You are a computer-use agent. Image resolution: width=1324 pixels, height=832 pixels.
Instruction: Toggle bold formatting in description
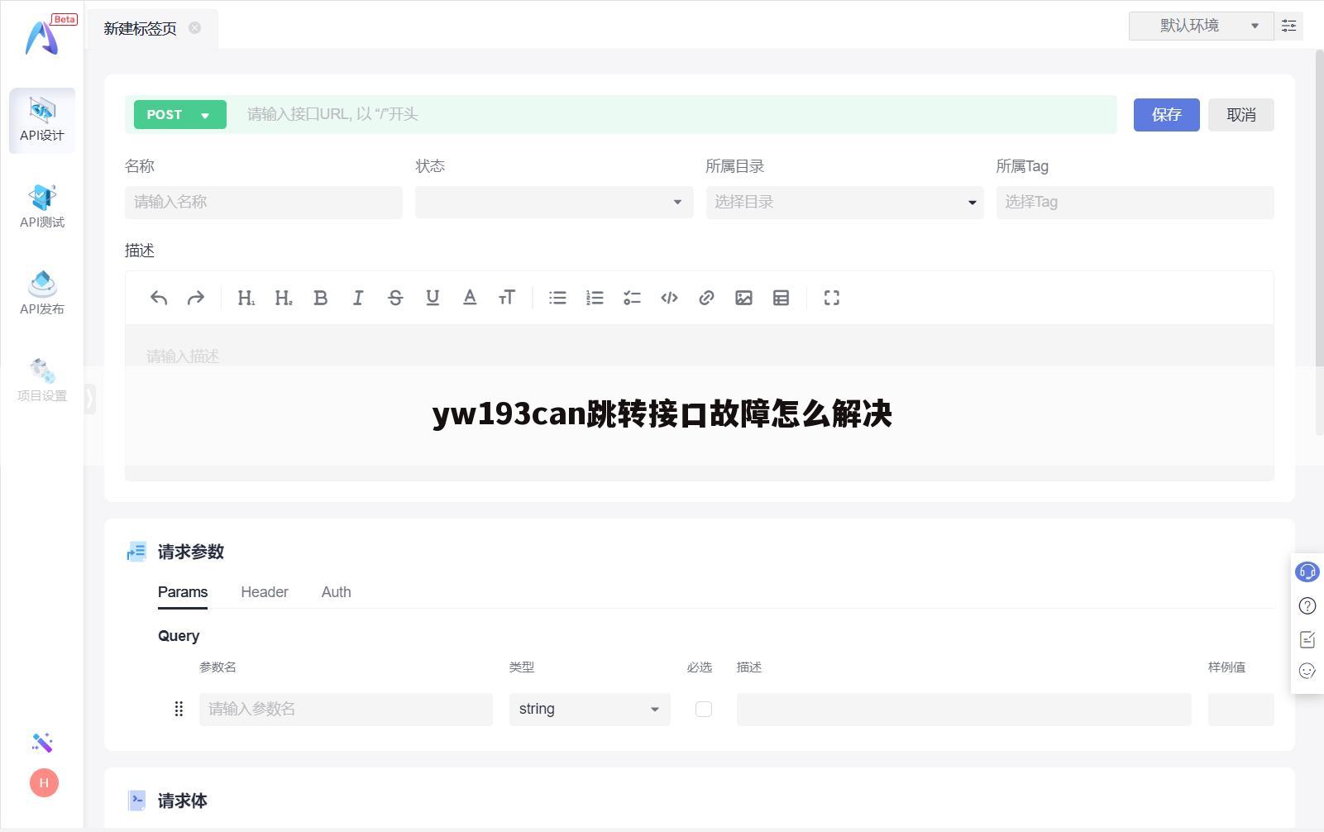pos(321,298)
